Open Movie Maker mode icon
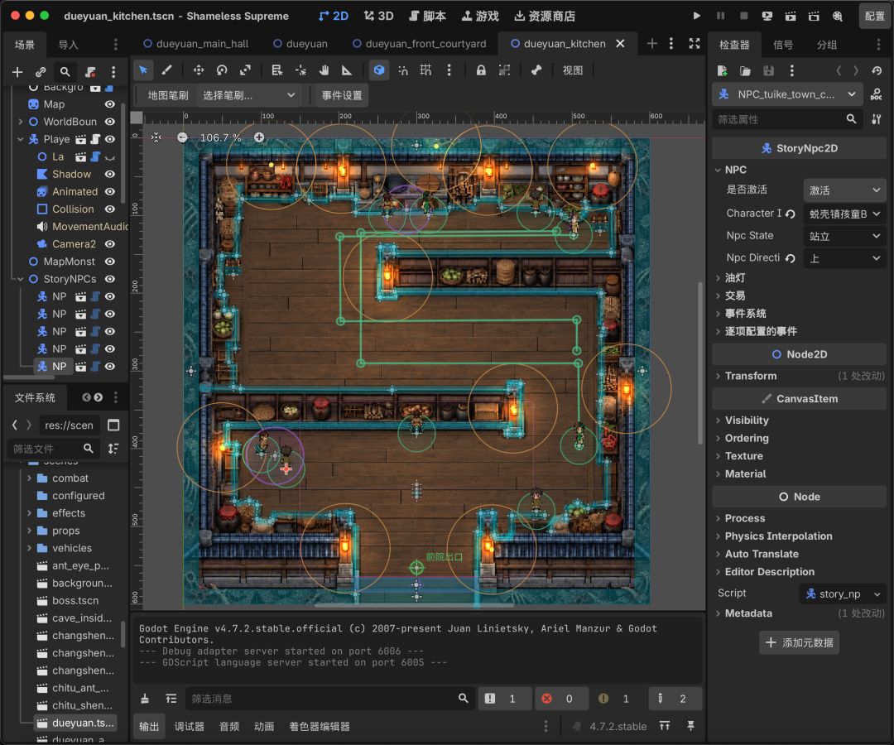Screen dimensions: 894x745 pyautogui.click(x=837, y=16)
